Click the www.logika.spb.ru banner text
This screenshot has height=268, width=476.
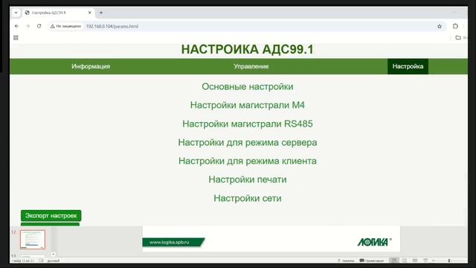pyautogui.click(x=169, y=242)
